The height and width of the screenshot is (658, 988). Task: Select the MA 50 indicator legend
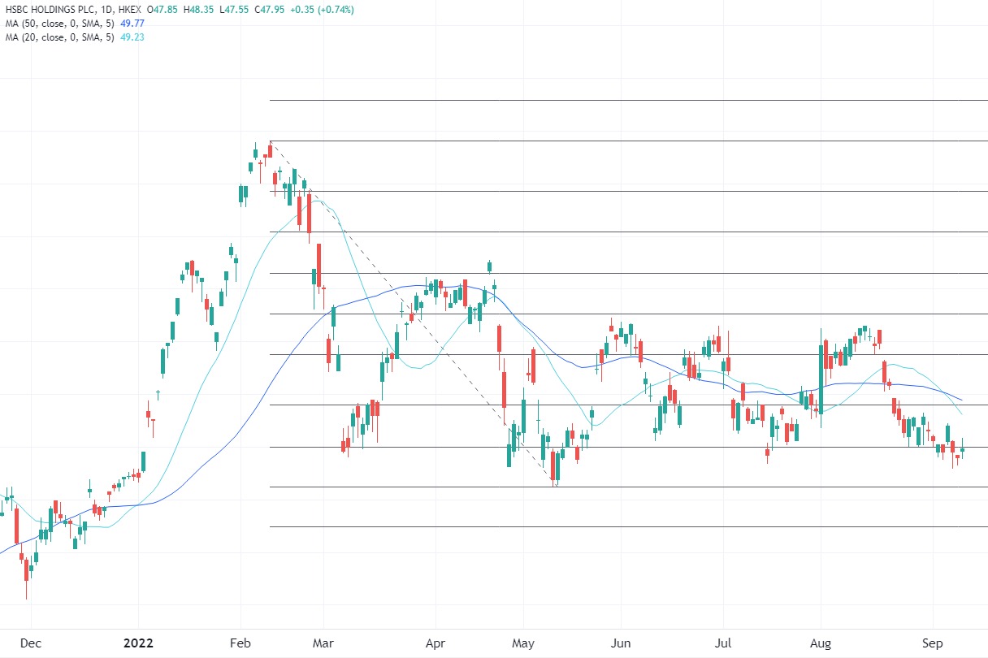(57, 24)
